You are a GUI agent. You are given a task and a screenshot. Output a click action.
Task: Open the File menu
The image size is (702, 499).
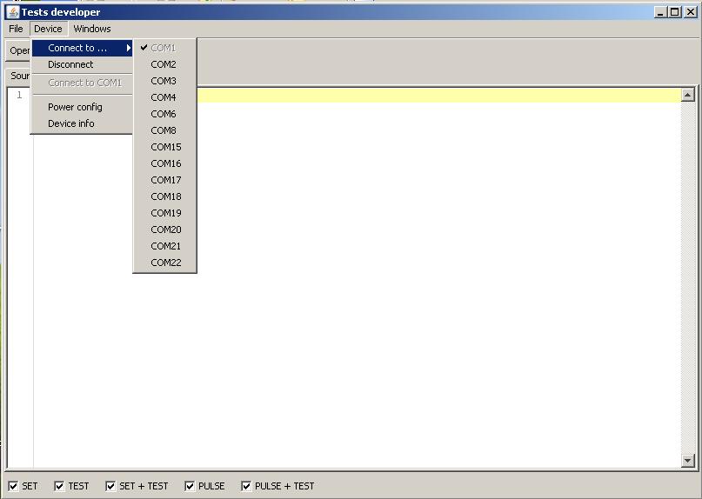(16, 29)
